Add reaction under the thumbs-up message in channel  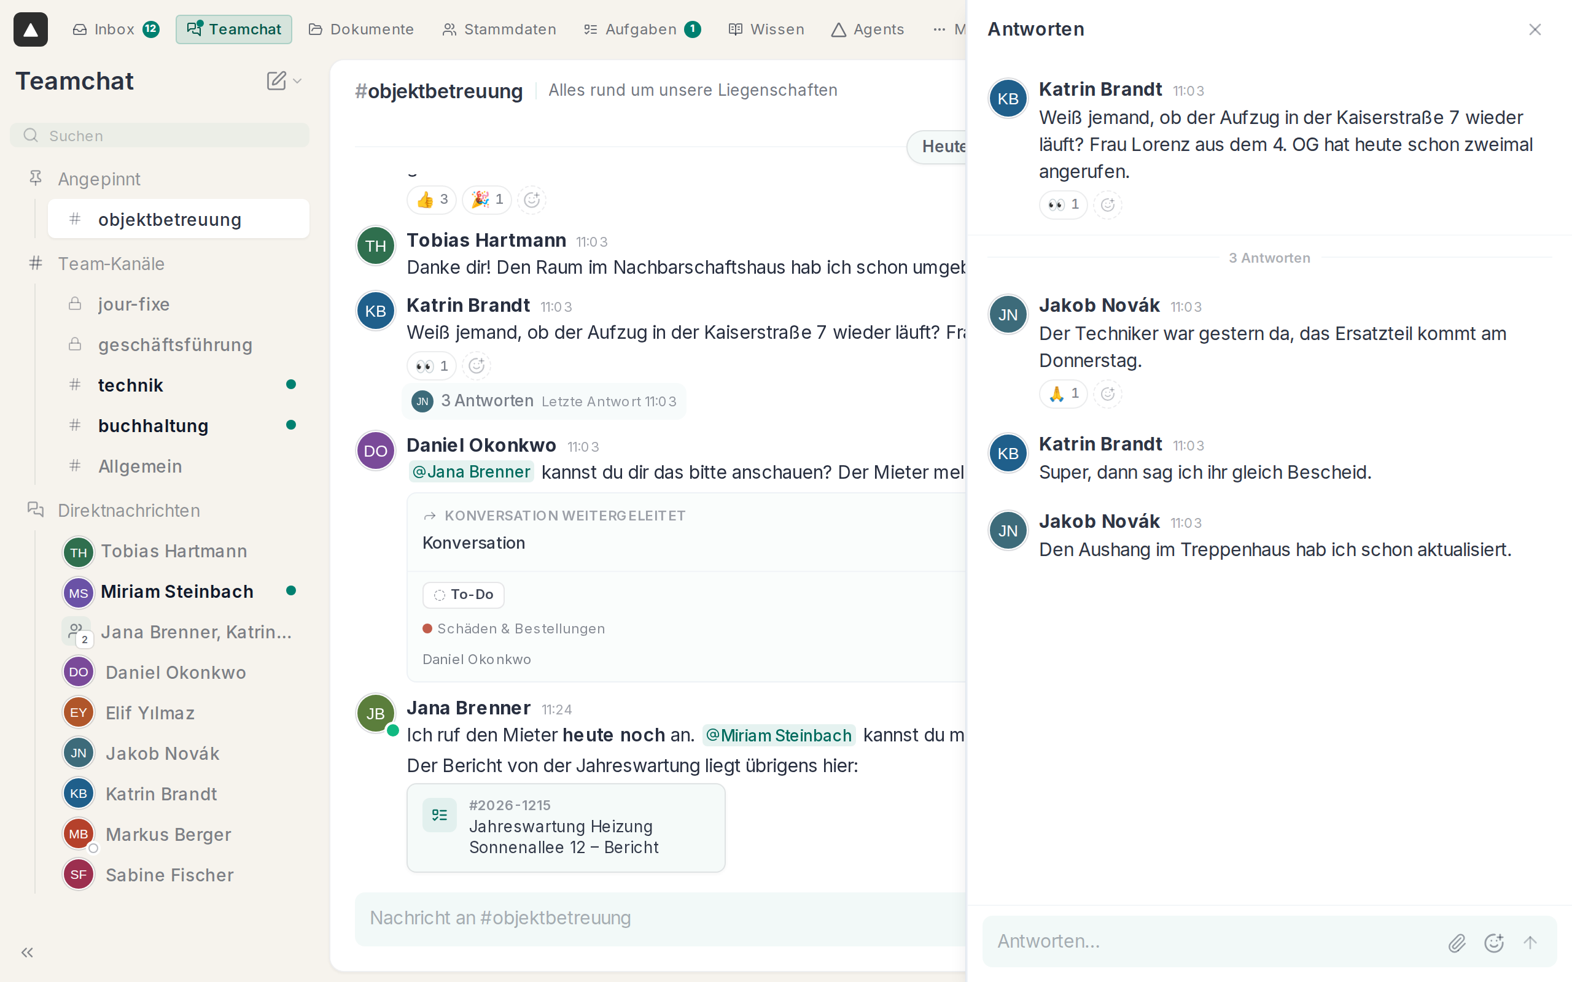pyautogui.click(x=531, y=199)
